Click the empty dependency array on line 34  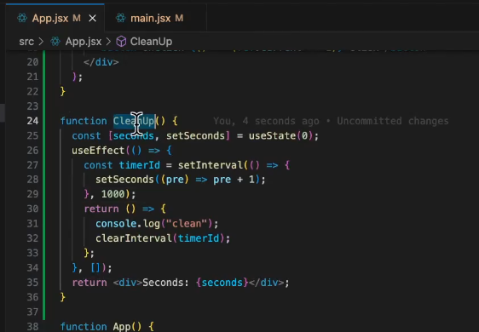click(95, 267)
